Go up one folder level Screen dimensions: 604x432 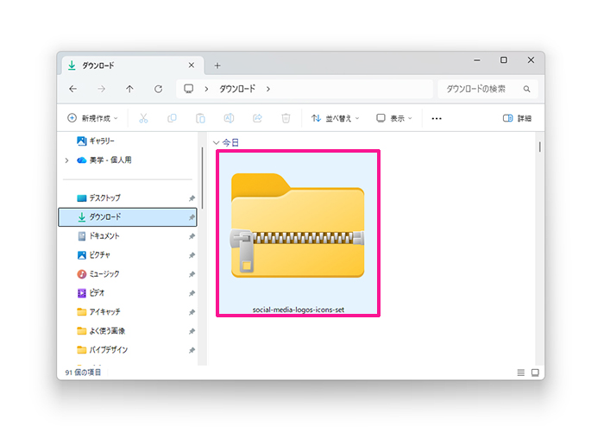(129, 89)
